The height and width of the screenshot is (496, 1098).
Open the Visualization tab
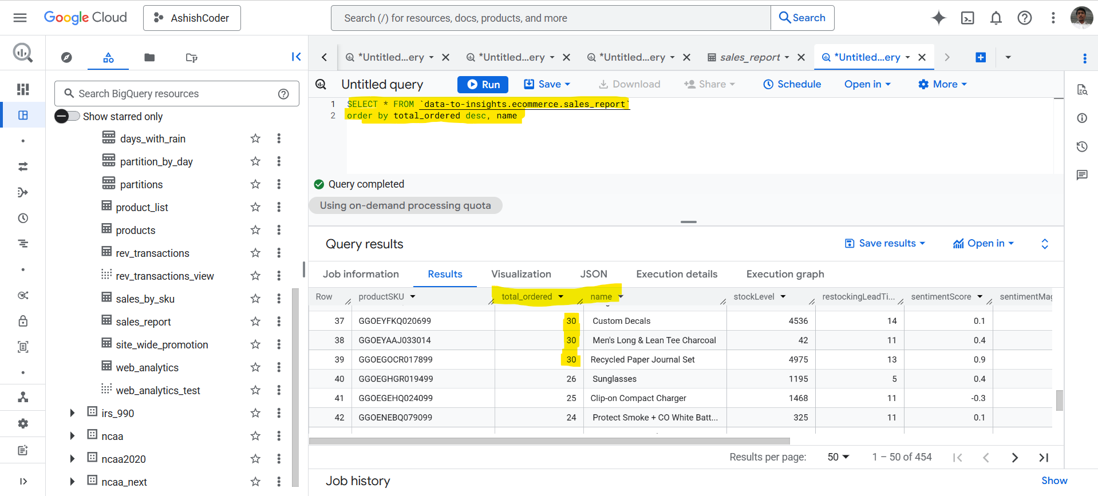click(521, 274)
